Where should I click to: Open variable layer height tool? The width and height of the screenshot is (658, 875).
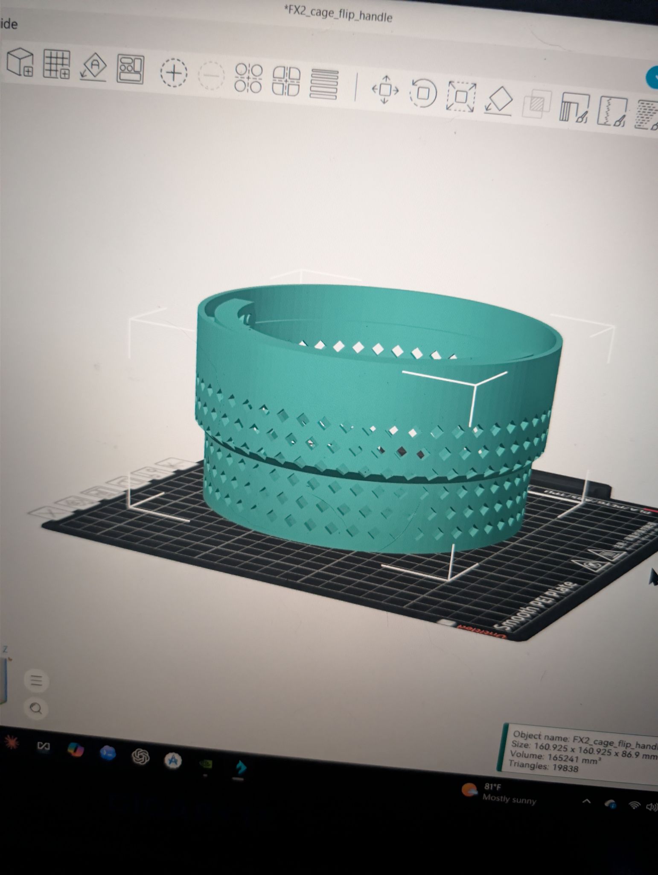coord(325,84)
